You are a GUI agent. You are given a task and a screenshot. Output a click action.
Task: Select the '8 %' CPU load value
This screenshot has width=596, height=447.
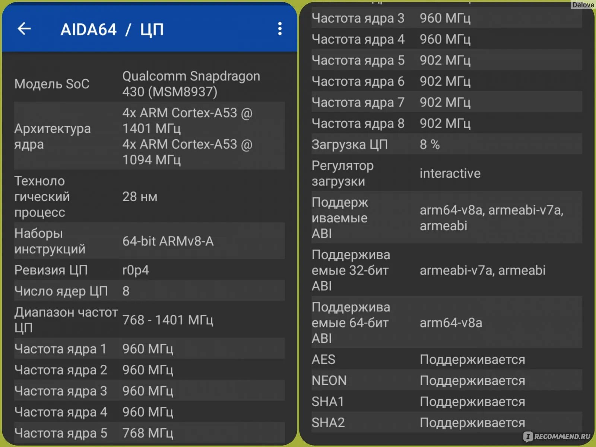429,145
